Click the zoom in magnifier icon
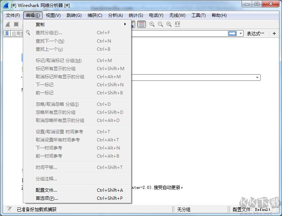The image size is (282, 216). 152,24
